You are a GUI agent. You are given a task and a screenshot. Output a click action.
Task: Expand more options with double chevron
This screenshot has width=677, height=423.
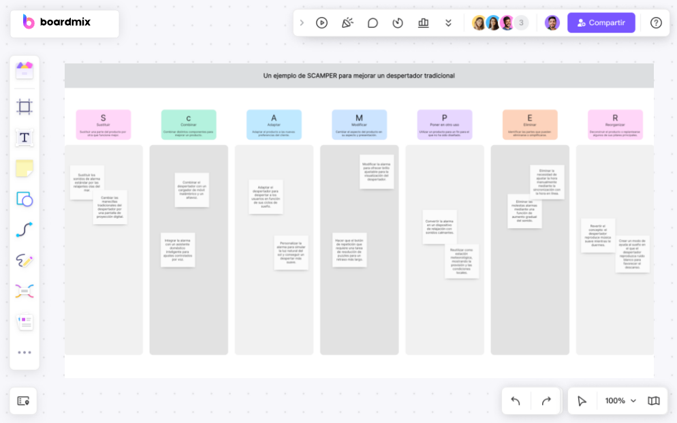(449, 23)
